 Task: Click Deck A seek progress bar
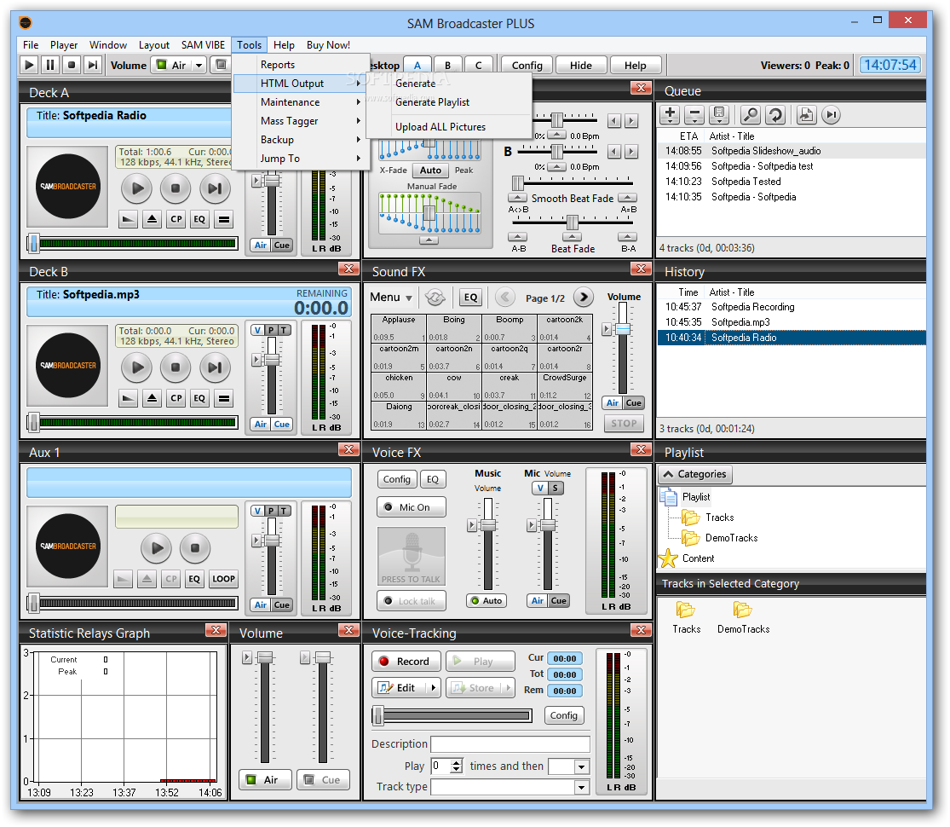133,244
